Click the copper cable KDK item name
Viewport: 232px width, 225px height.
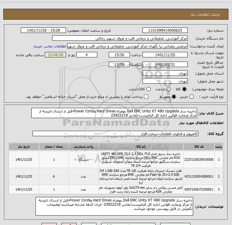click(x=141, y=190)
